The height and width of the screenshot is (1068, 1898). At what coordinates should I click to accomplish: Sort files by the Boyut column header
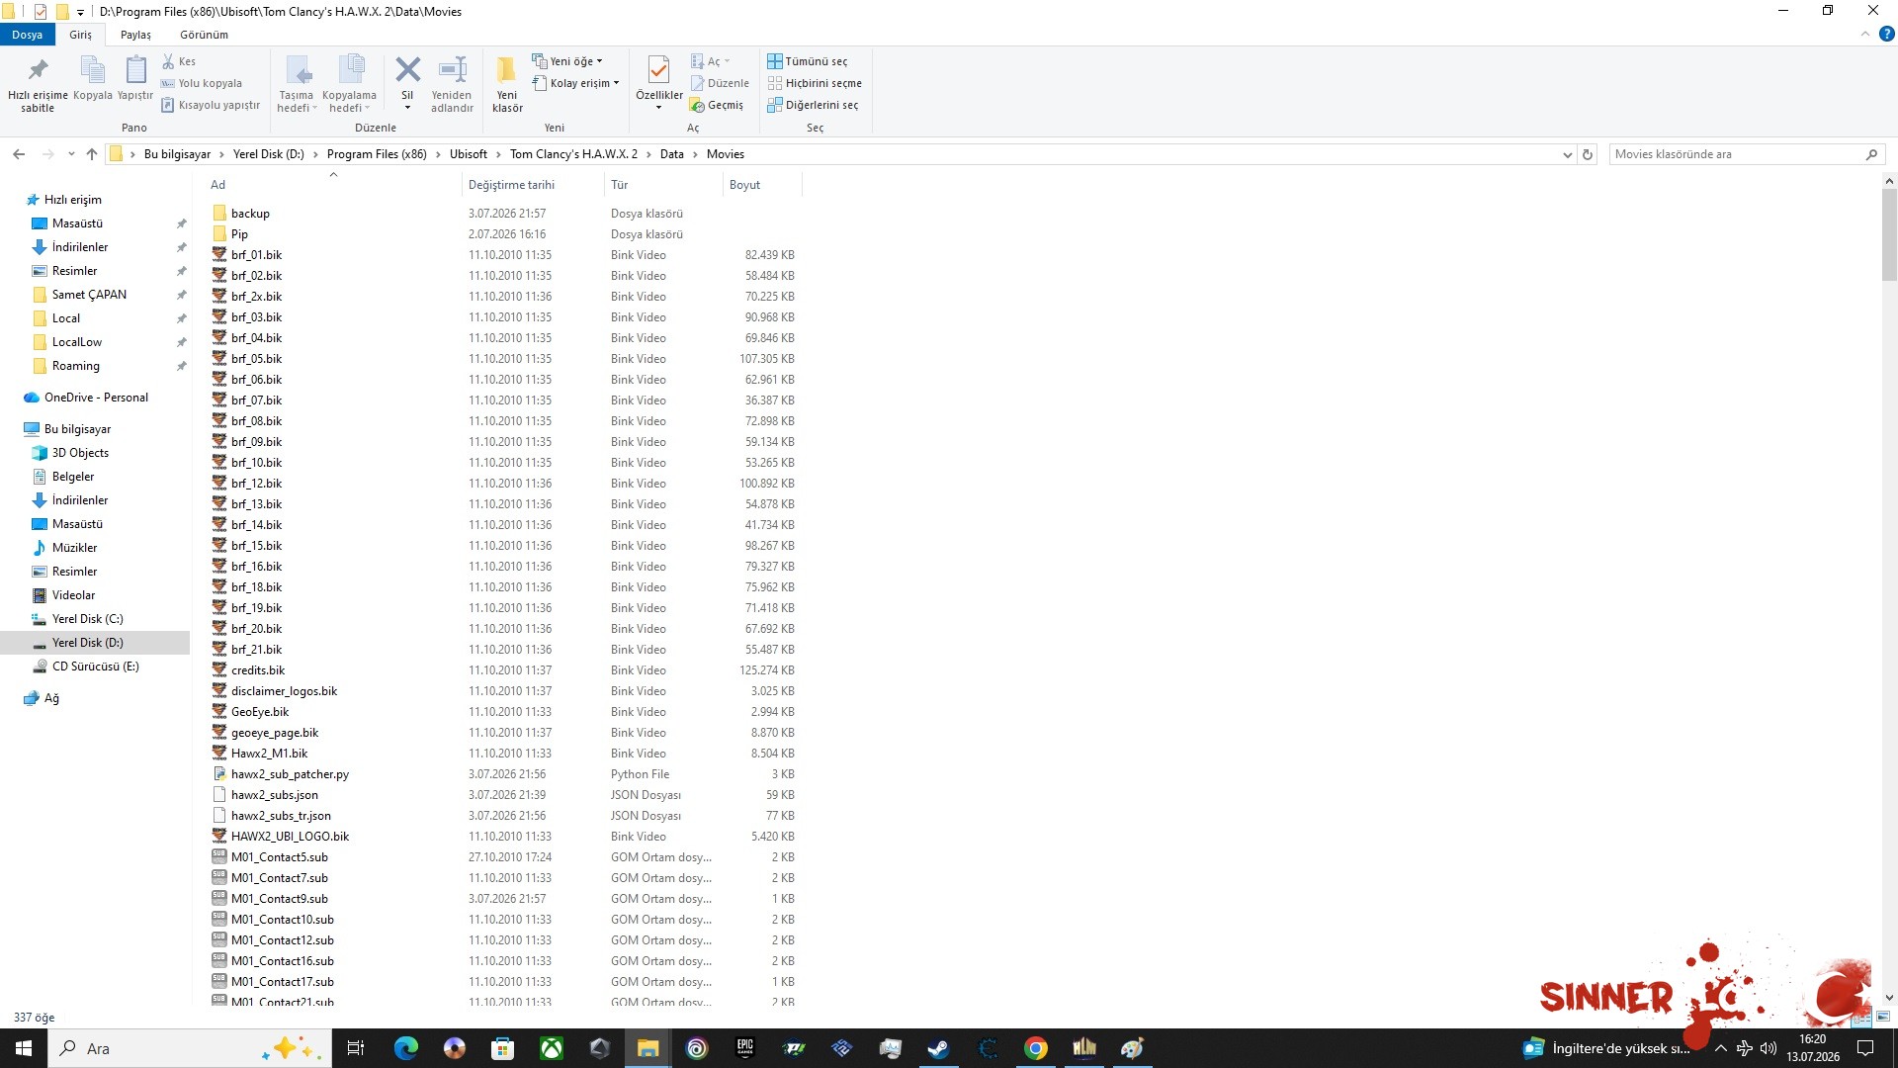point(744,185)
